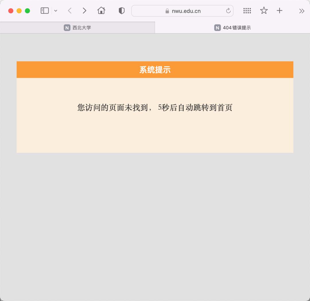The image size is (310, 301).
Task: Open the sidebar dropdown arrow
Action: (x=56, y=11)
